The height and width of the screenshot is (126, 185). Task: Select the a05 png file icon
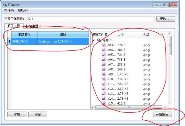(x=104, y=55)
